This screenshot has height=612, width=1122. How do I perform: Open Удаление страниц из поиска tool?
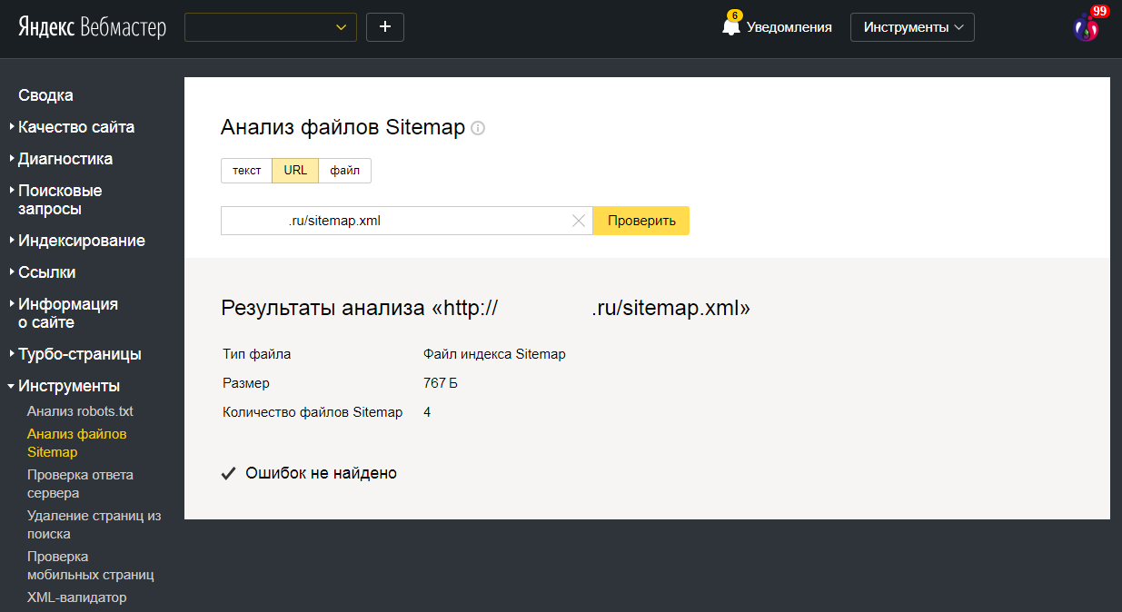tap(94, 525)
